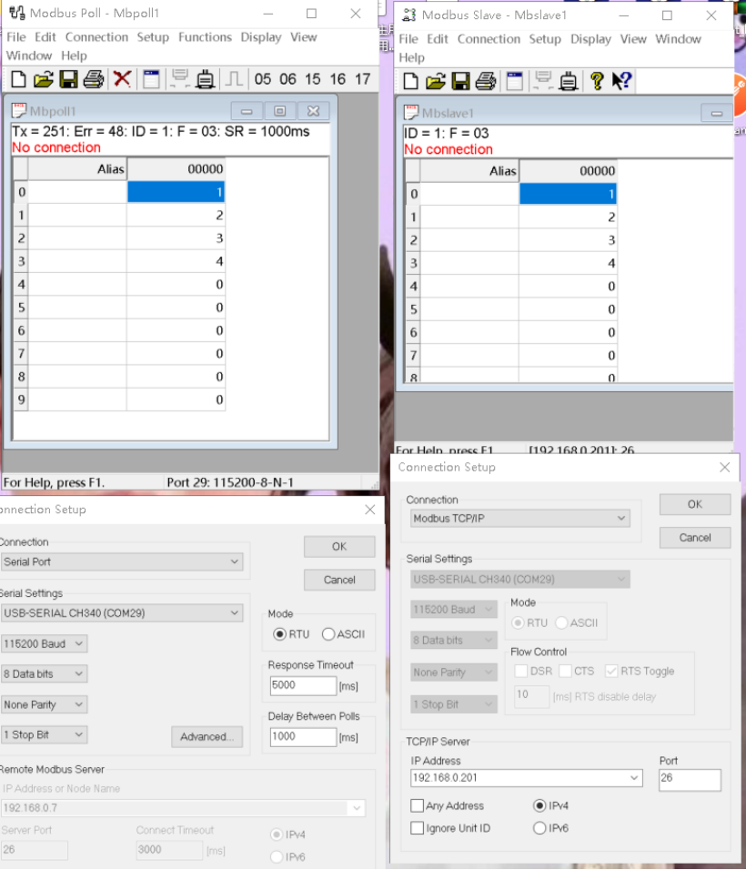
Task: Click function 16 button in Modbus Poll toolbar
Action: coord(338,79)
